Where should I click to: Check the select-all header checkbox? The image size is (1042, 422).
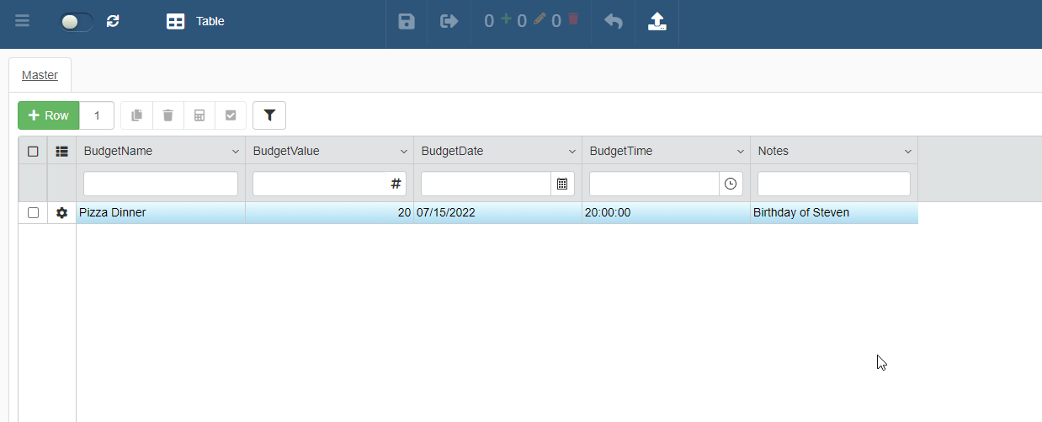(x=33, y=152)
